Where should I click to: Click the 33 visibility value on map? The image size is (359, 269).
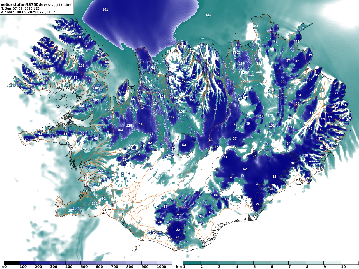(x=263, y=116)
